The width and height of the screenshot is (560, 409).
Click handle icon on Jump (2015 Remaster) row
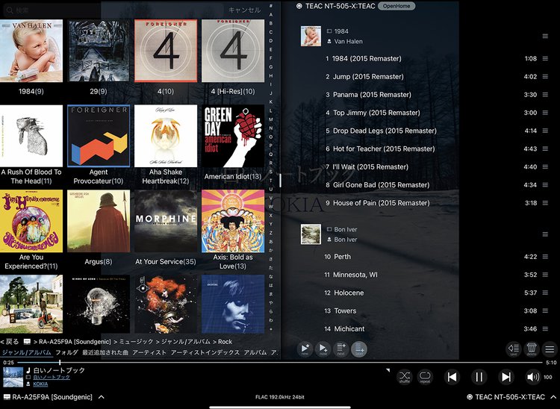[545, 76]
